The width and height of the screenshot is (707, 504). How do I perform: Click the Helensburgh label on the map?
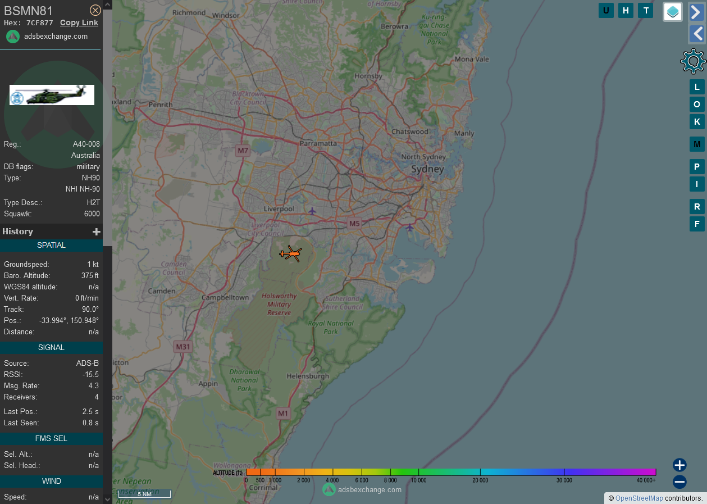(x=308, y=376)
